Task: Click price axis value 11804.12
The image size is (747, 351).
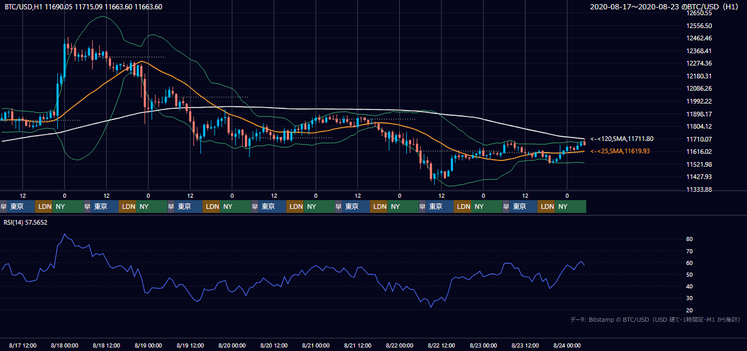Action: (x=698, y=126)
